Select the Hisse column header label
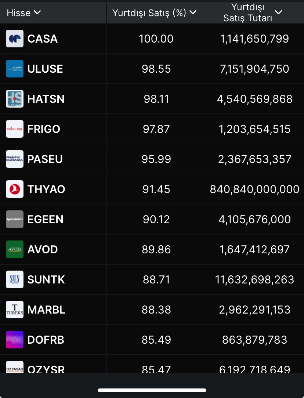The image size is (304, 398). tap(18, 13)
